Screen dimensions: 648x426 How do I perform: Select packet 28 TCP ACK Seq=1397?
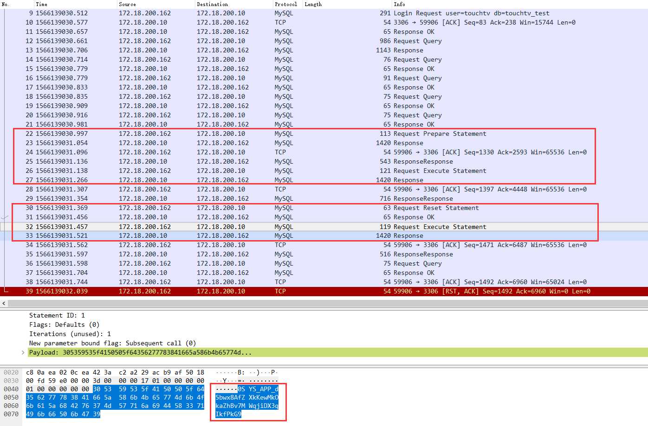(324, 189)
